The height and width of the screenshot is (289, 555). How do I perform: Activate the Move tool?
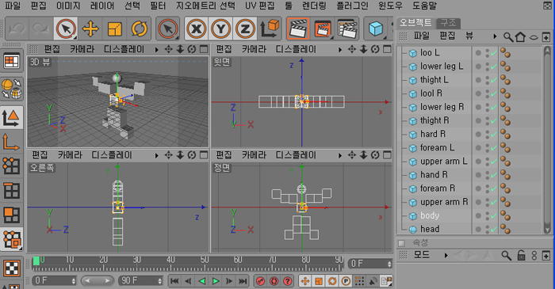click(x=90, y=29)
